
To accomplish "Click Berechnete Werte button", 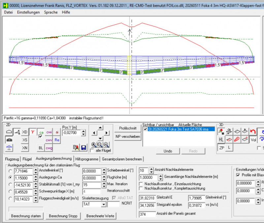I will [100, 216].
